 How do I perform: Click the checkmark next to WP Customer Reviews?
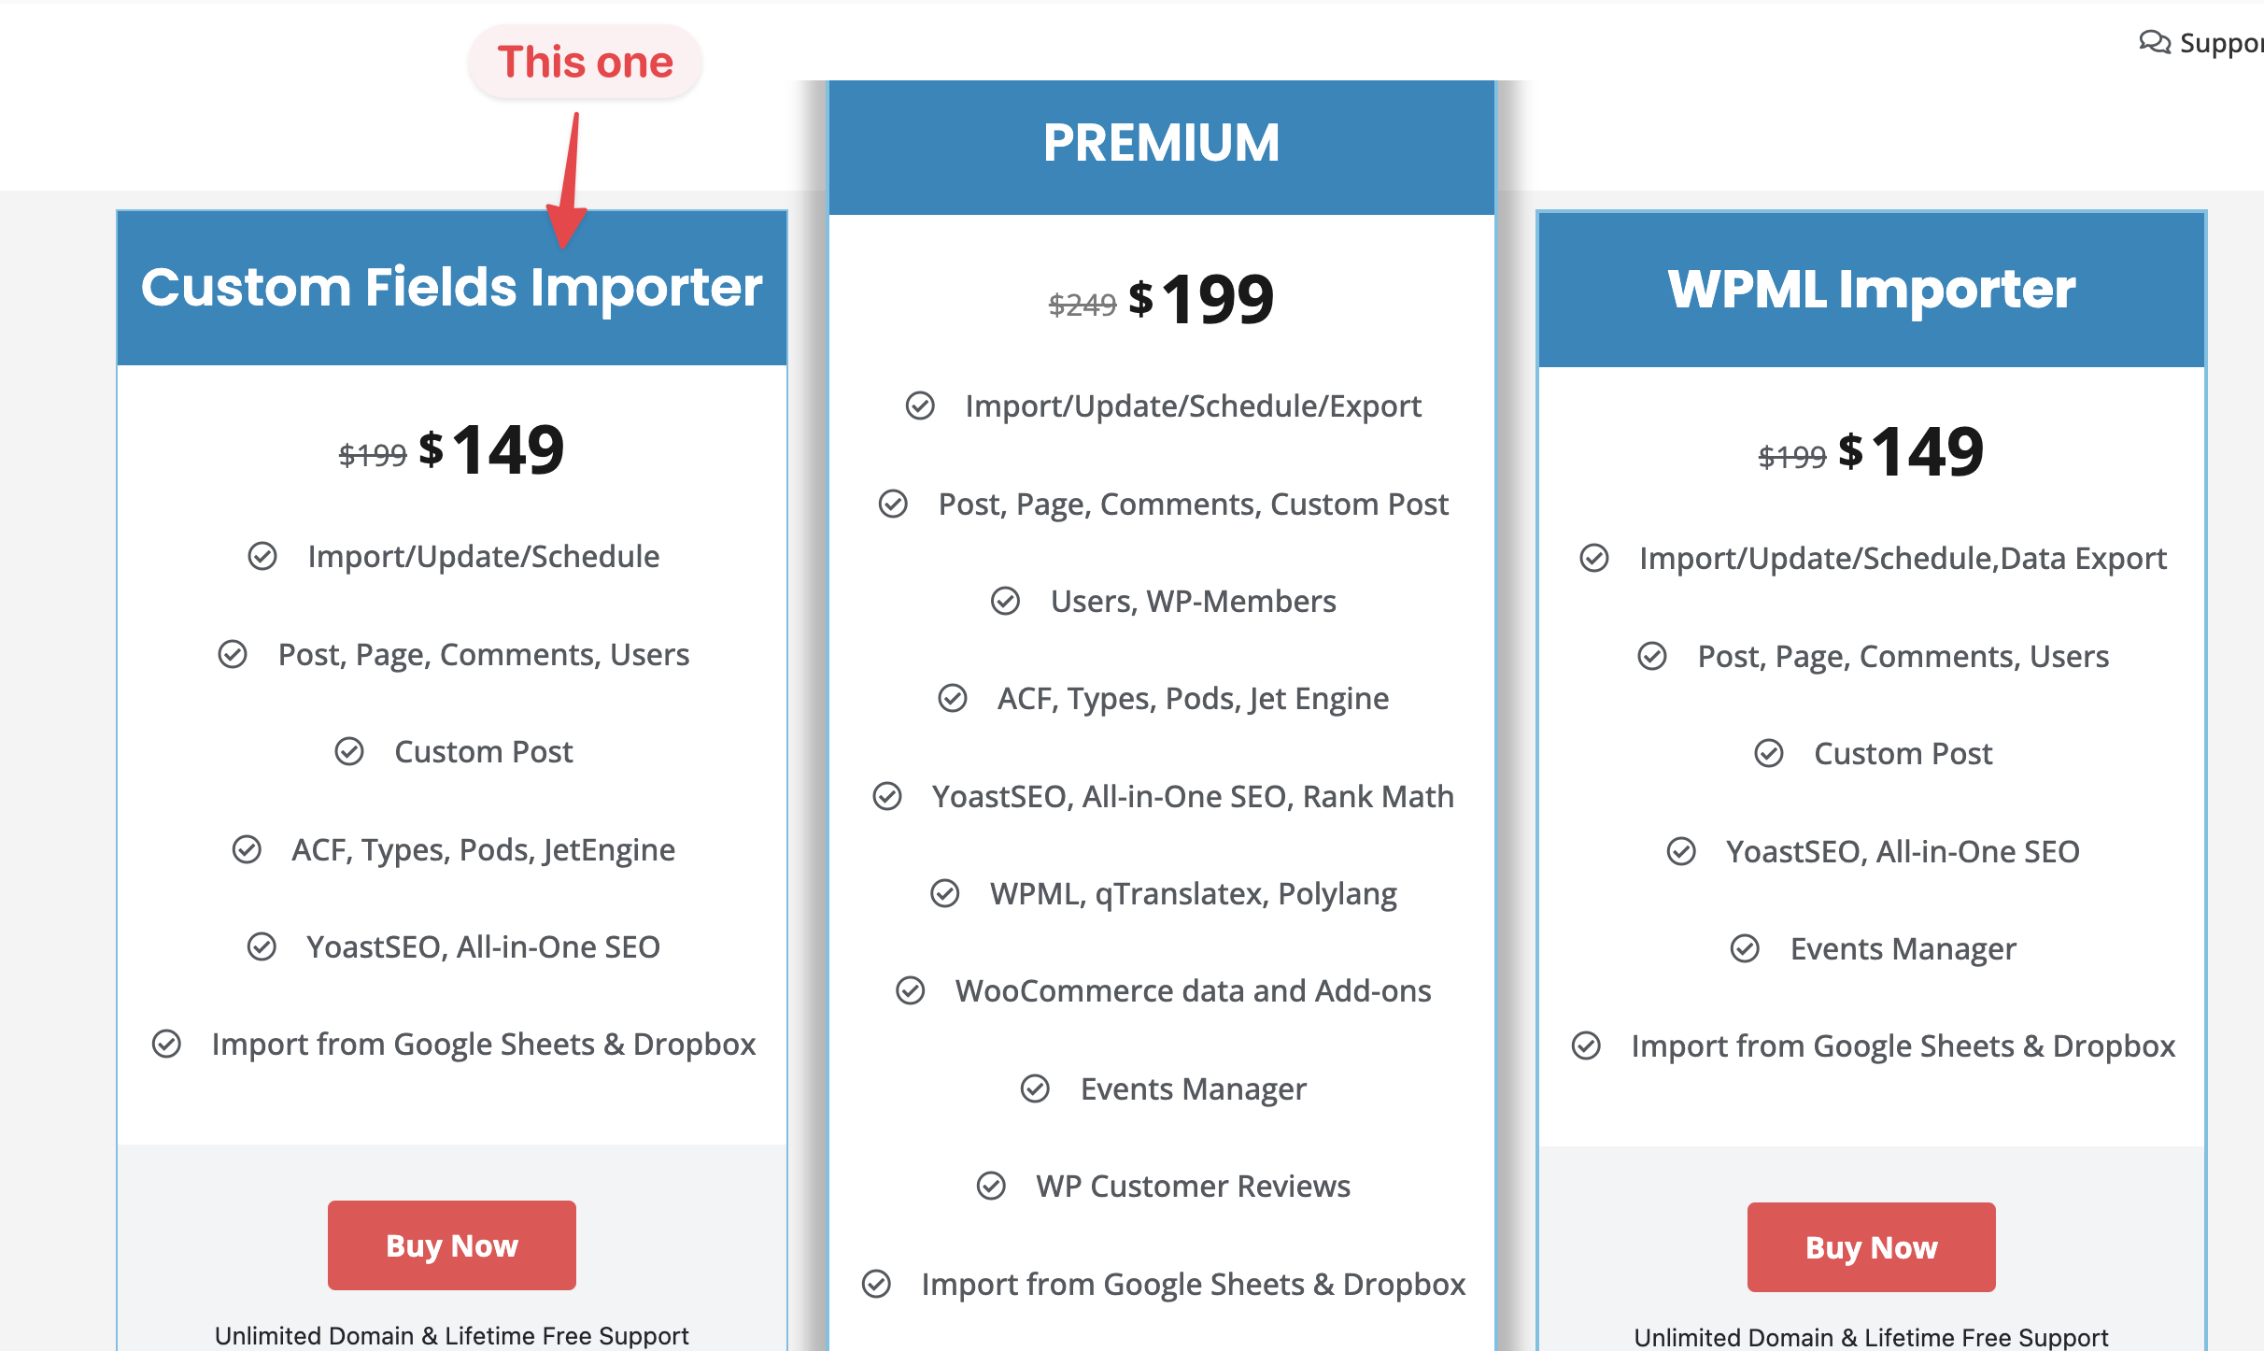pyautogui.click(x=992, y=1187)
